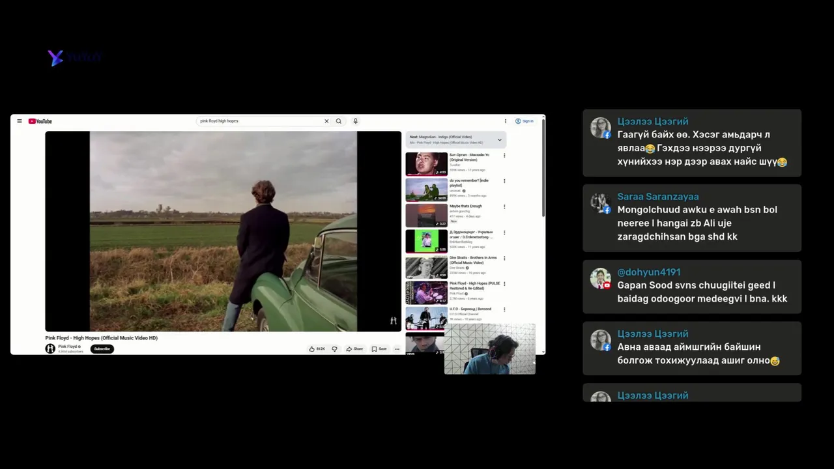Click the YouTube page vertical scrollbar
834x469 pixels.
point(543,169)
